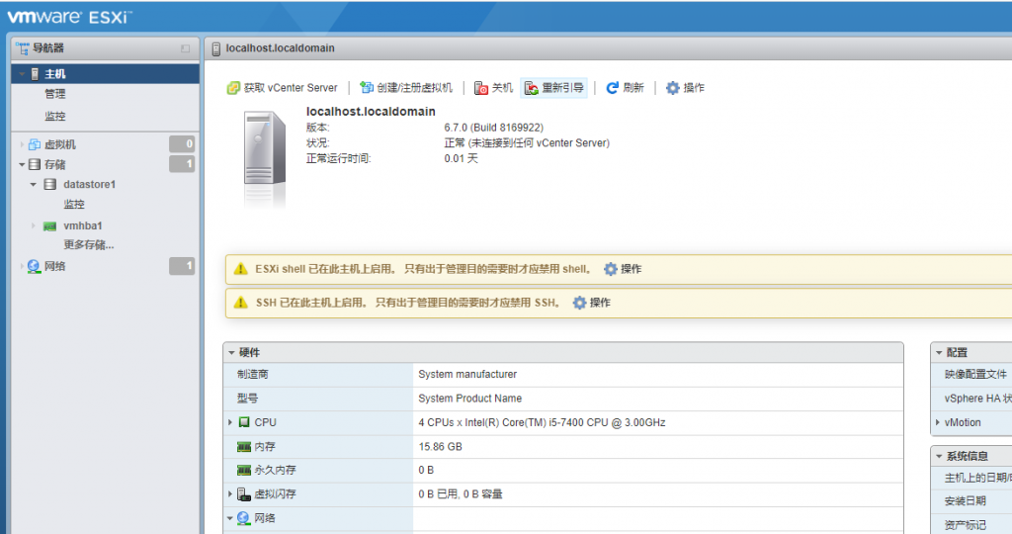Click the gear icon in the ESXi shell alert
1012x534 pixels.
click(x=611, y=269)
